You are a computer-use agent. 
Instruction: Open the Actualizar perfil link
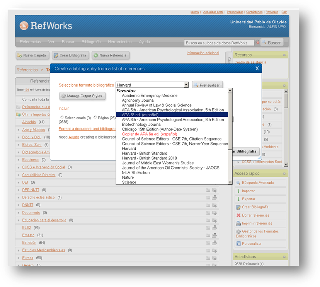213,12
